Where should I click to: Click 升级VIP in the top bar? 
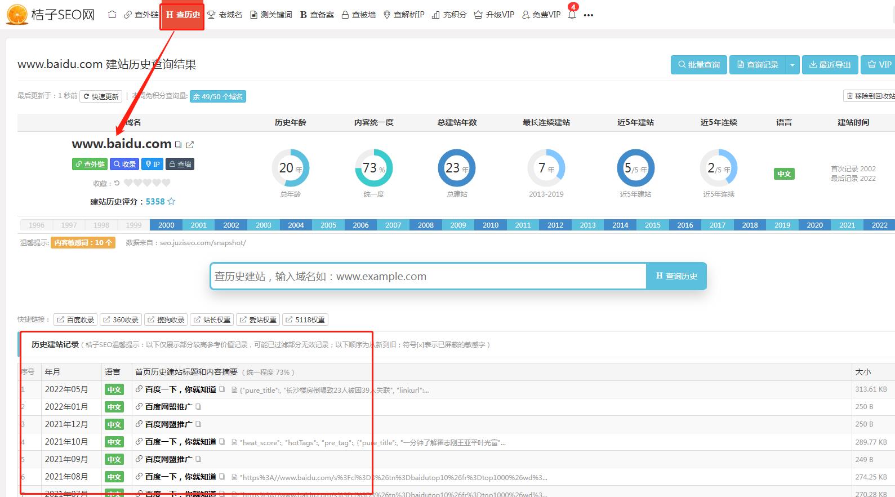pos(494,15)
